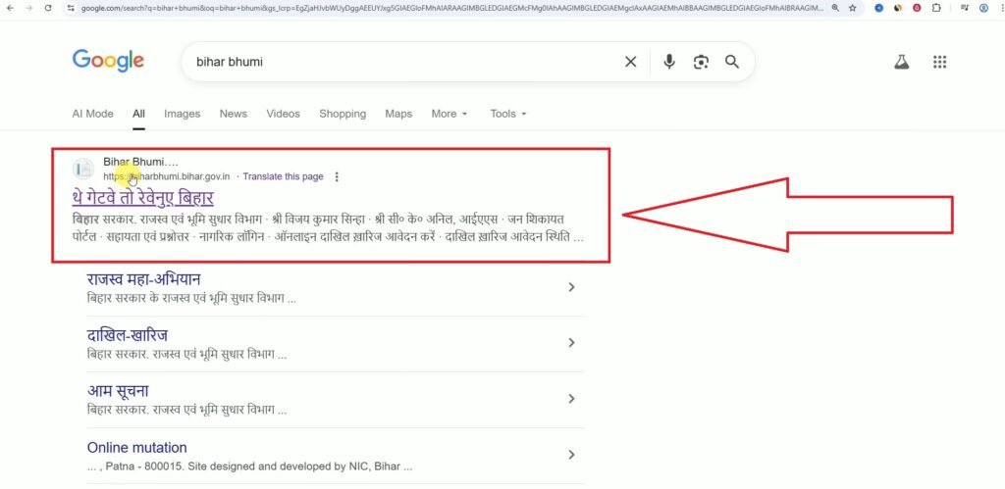The width and height of the screenshot is (1005, 489).
Task: Switch to Shopping tab
Action: [343, 114]
